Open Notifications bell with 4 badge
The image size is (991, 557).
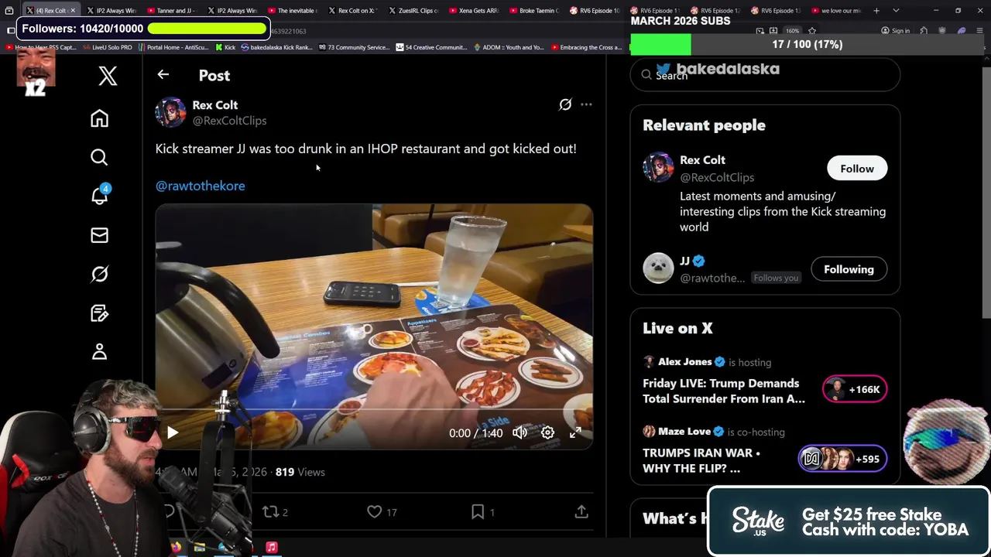click(100, 195)
